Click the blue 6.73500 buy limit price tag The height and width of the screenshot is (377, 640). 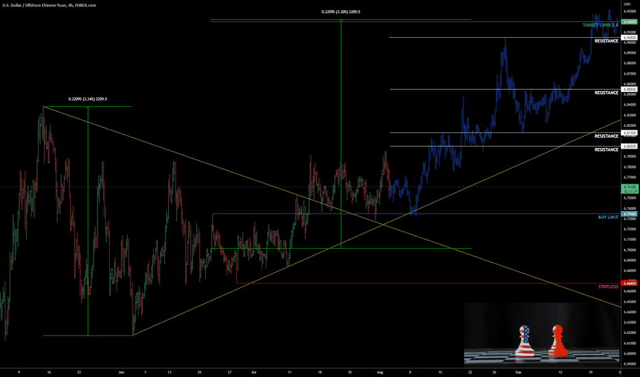[629, 214]
